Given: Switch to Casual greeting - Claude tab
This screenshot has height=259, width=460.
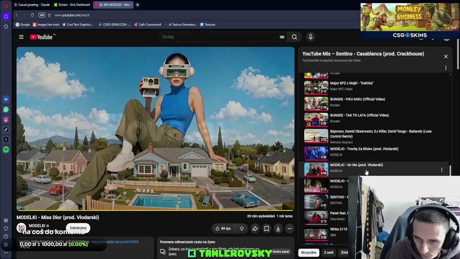Looking at the screenshot, I should (x=32, y=5).
